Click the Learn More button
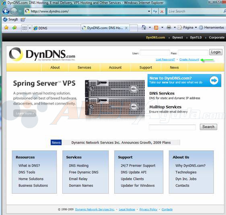226x215 pixels. 25,113
